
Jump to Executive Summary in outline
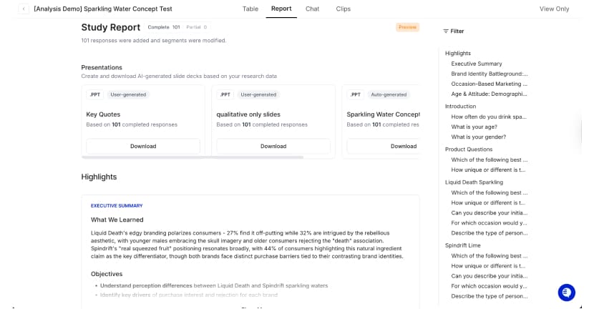[x=477, y=64]
